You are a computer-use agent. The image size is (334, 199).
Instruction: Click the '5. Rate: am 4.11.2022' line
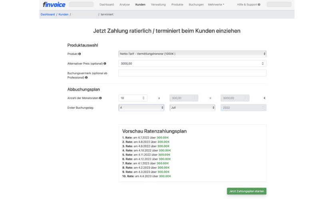point(146,155)
